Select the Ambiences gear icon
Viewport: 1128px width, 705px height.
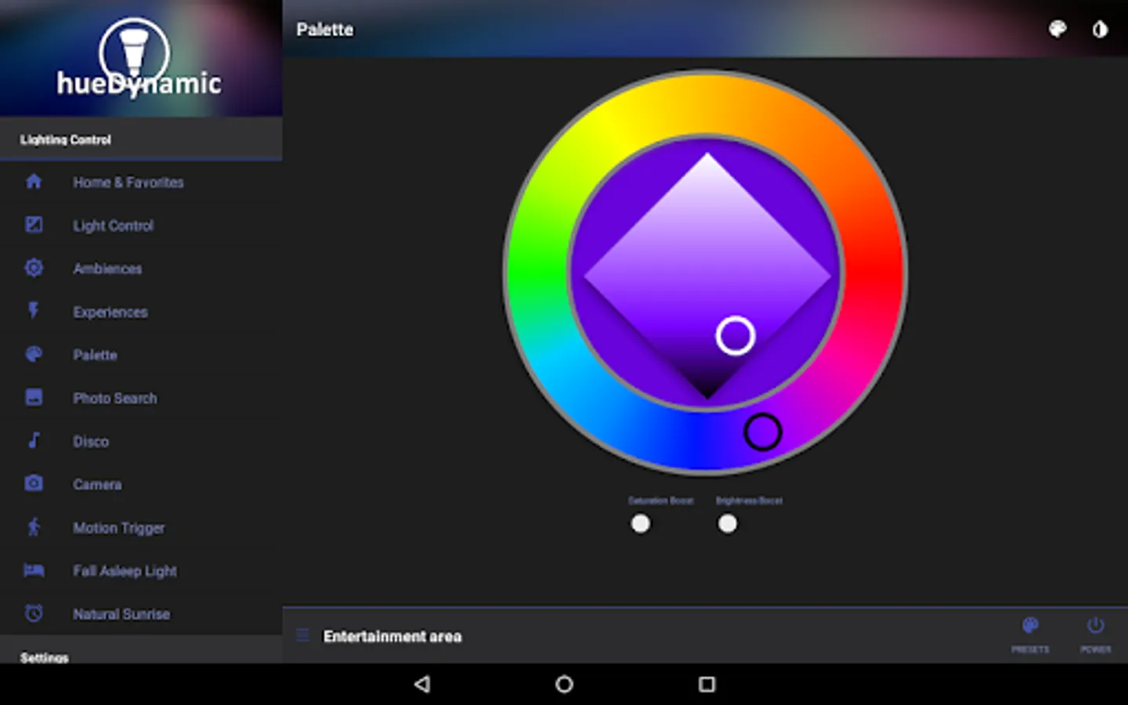click(34, 268)
